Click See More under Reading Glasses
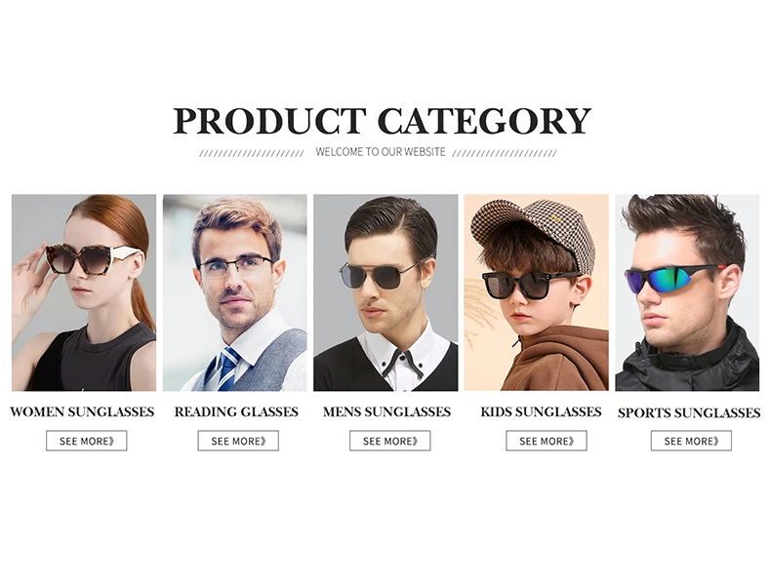 pyautogui.click(x=238, y=441)
